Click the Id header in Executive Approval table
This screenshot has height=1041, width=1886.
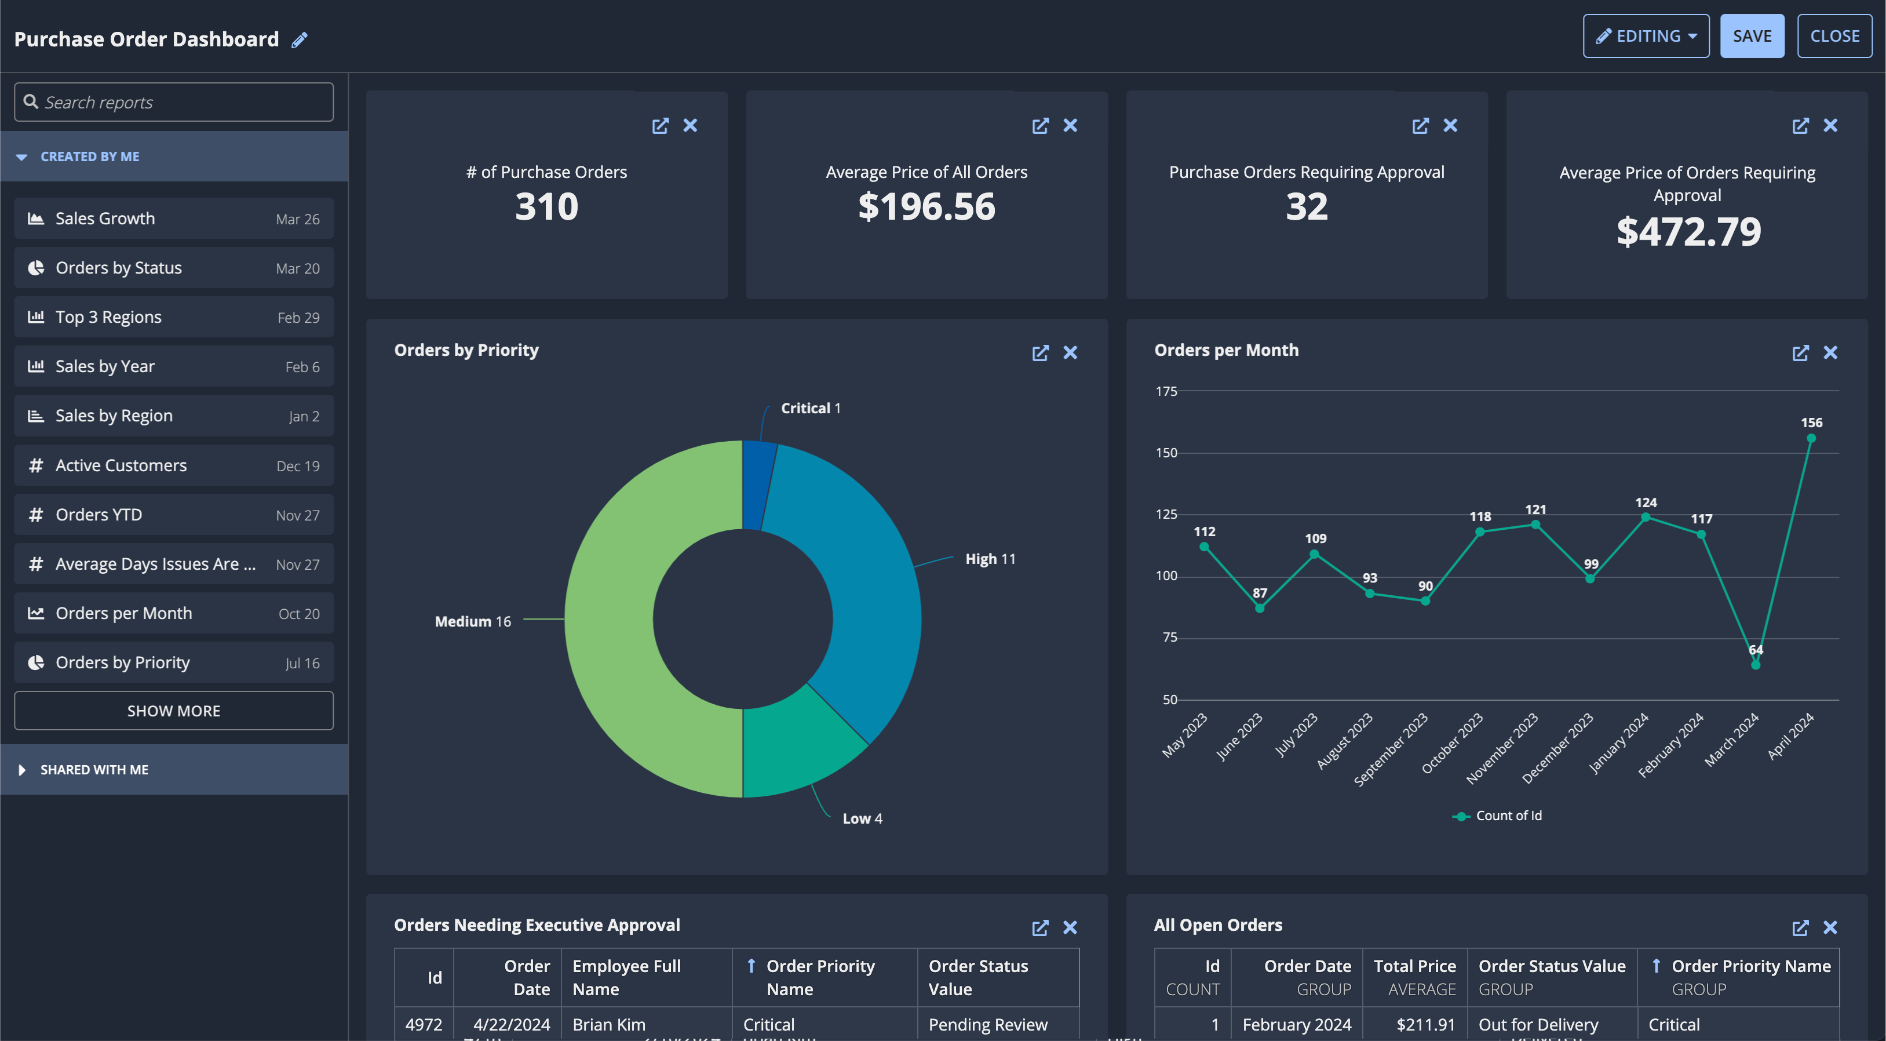tap(425, 977)
